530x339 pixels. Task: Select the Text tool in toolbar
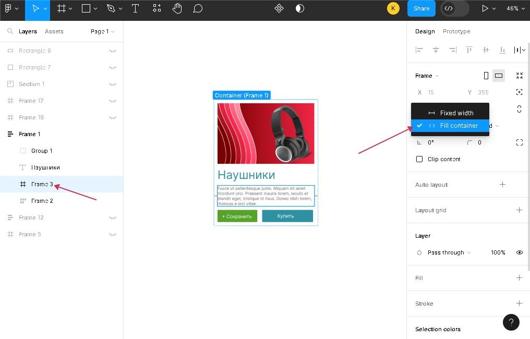pyautogui.click(x=135, y=8)
